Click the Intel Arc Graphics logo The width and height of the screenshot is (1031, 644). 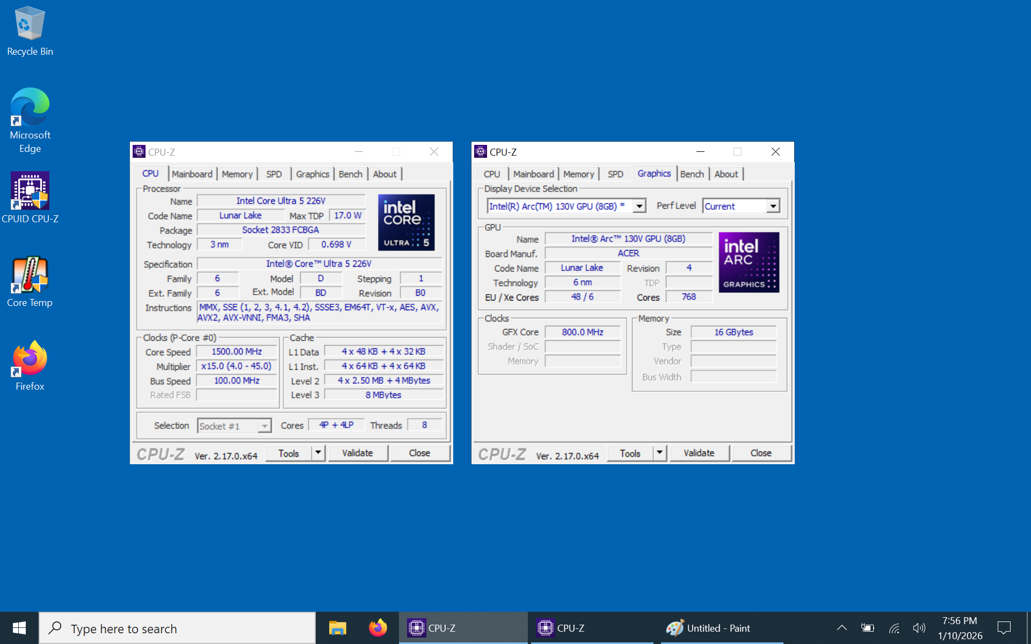coord(749,262)
